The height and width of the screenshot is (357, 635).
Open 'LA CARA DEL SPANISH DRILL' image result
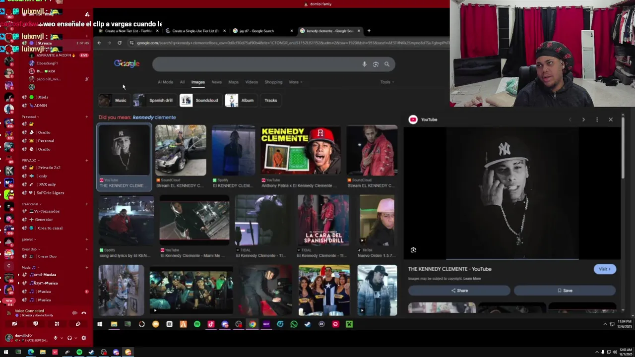pos(323,220)
